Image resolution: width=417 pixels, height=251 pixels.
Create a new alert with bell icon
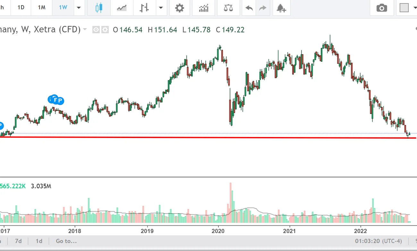(281, 8)
